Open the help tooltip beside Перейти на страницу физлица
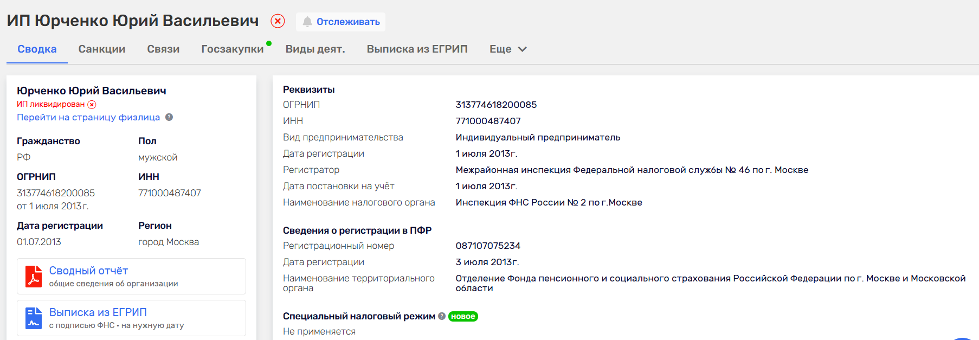Screen dimensions: 979x340 click(169, 117)
